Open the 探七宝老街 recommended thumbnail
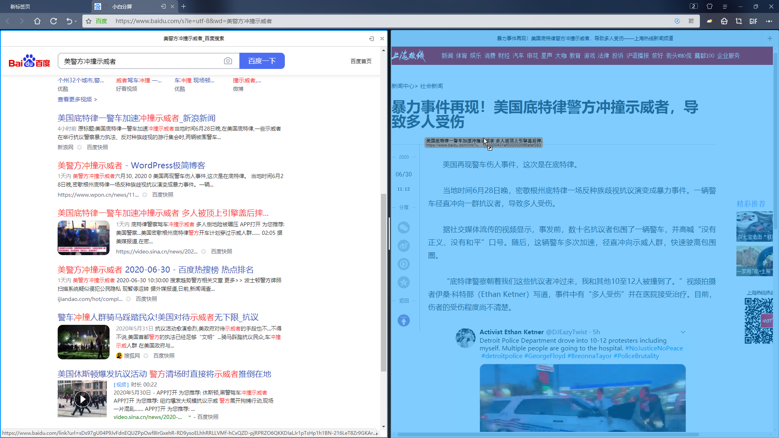 pyautogui.click(x=755, y=226)
